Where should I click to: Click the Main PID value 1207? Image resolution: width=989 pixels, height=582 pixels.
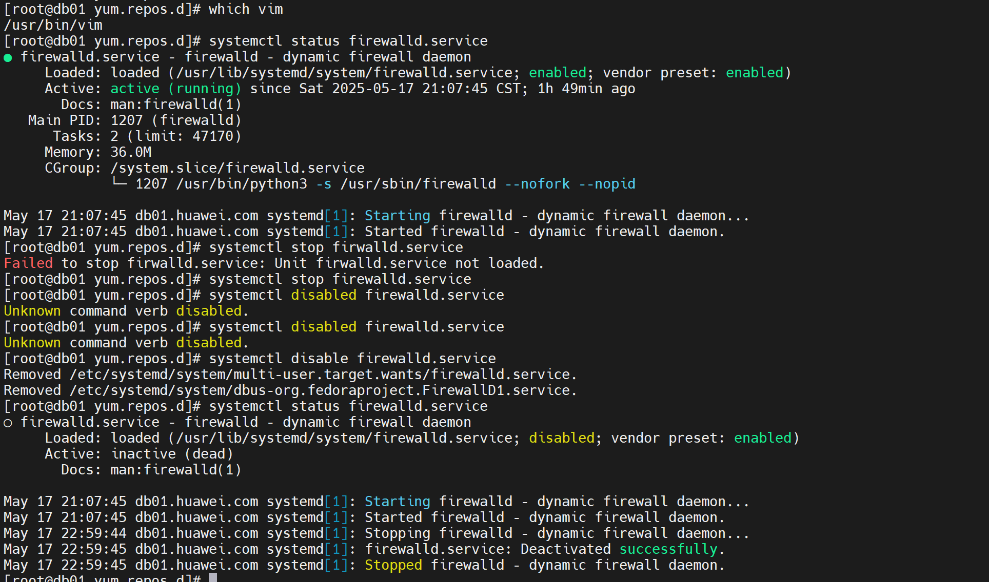tap(127, 120)
